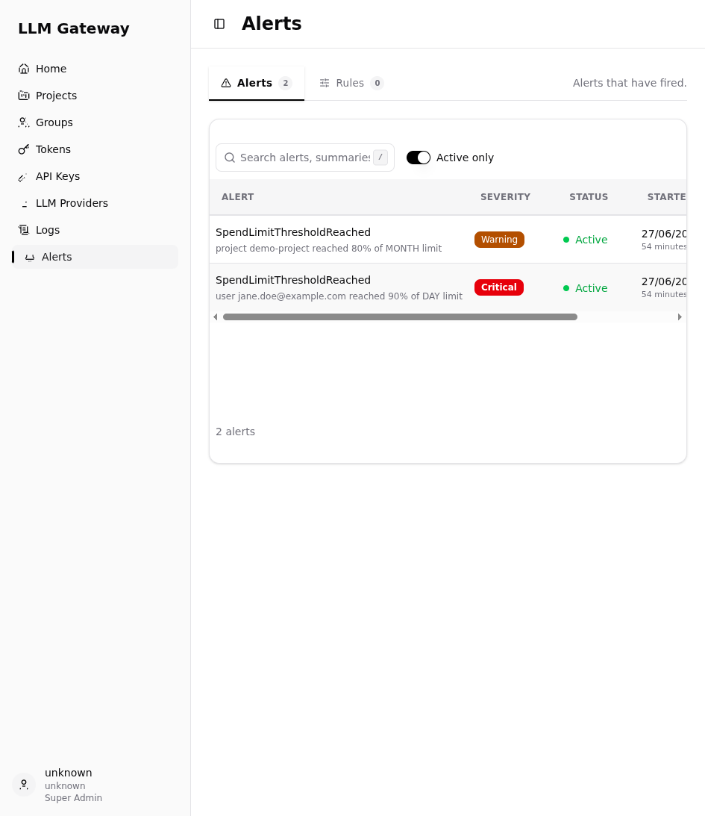Image resolution: width=705 pixels, height=816 pixels.
Task: Click the ALERT column header
Action: 237,197
